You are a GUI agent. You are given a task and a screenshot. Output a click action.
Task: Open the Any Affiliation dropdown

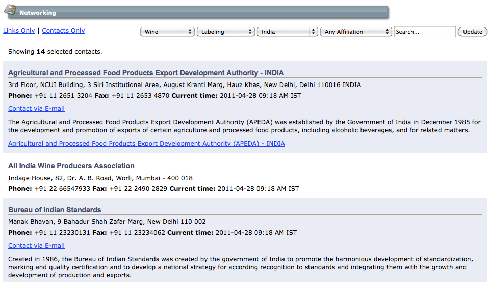click(356, 32)
